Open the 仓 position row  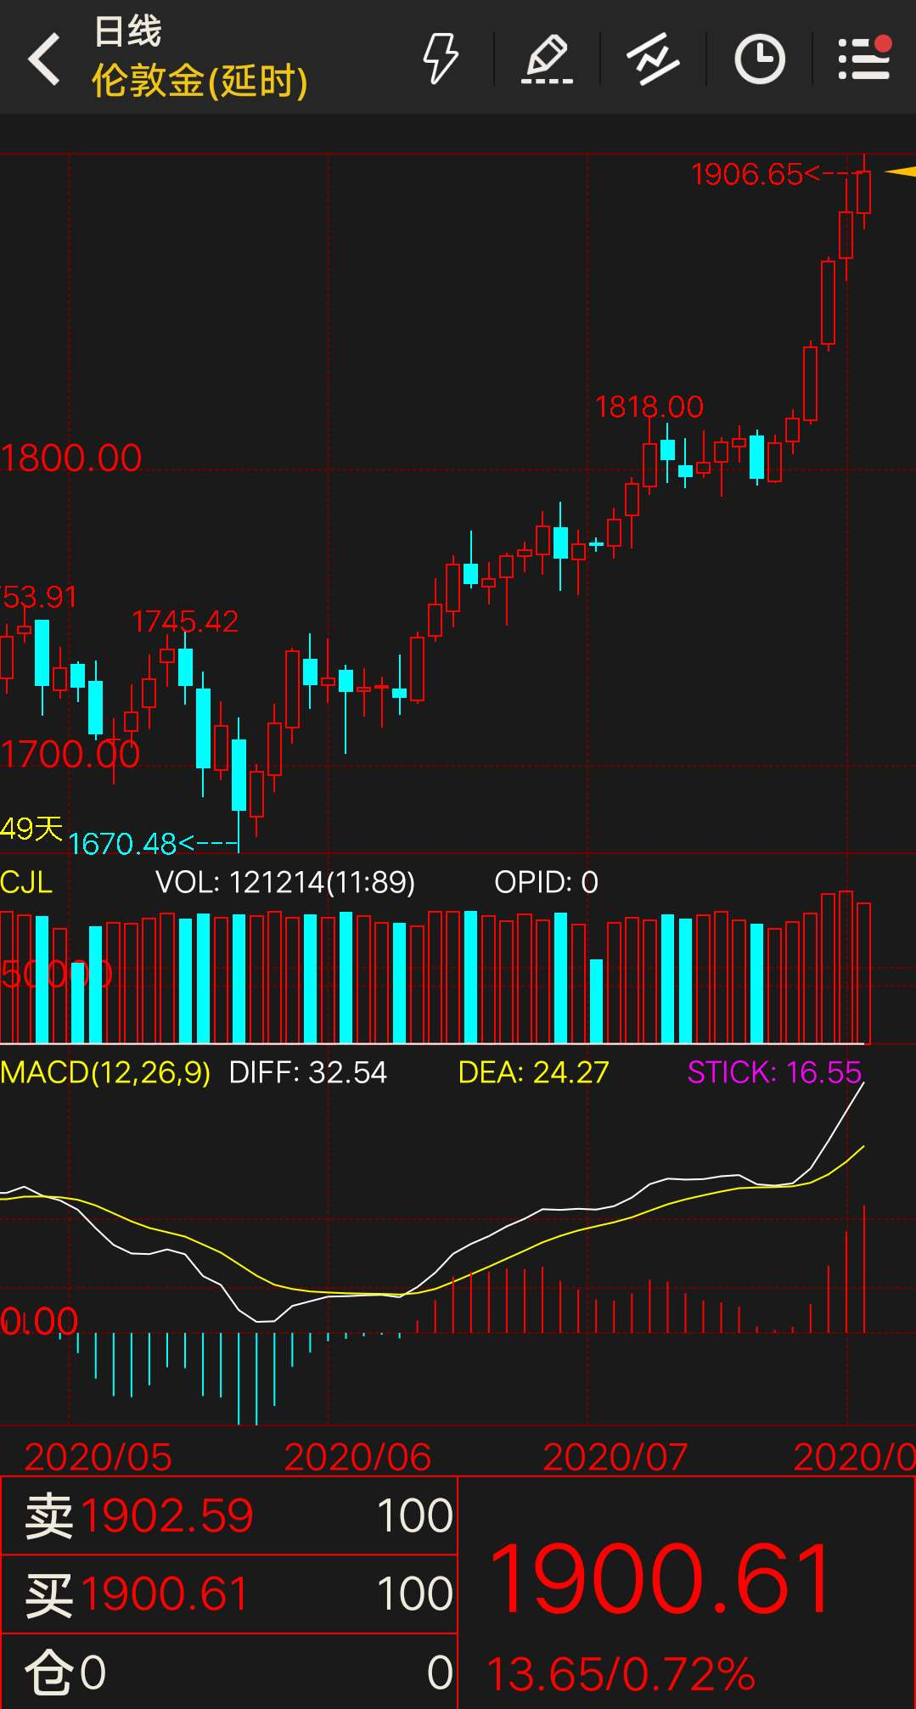[229, 1672]
